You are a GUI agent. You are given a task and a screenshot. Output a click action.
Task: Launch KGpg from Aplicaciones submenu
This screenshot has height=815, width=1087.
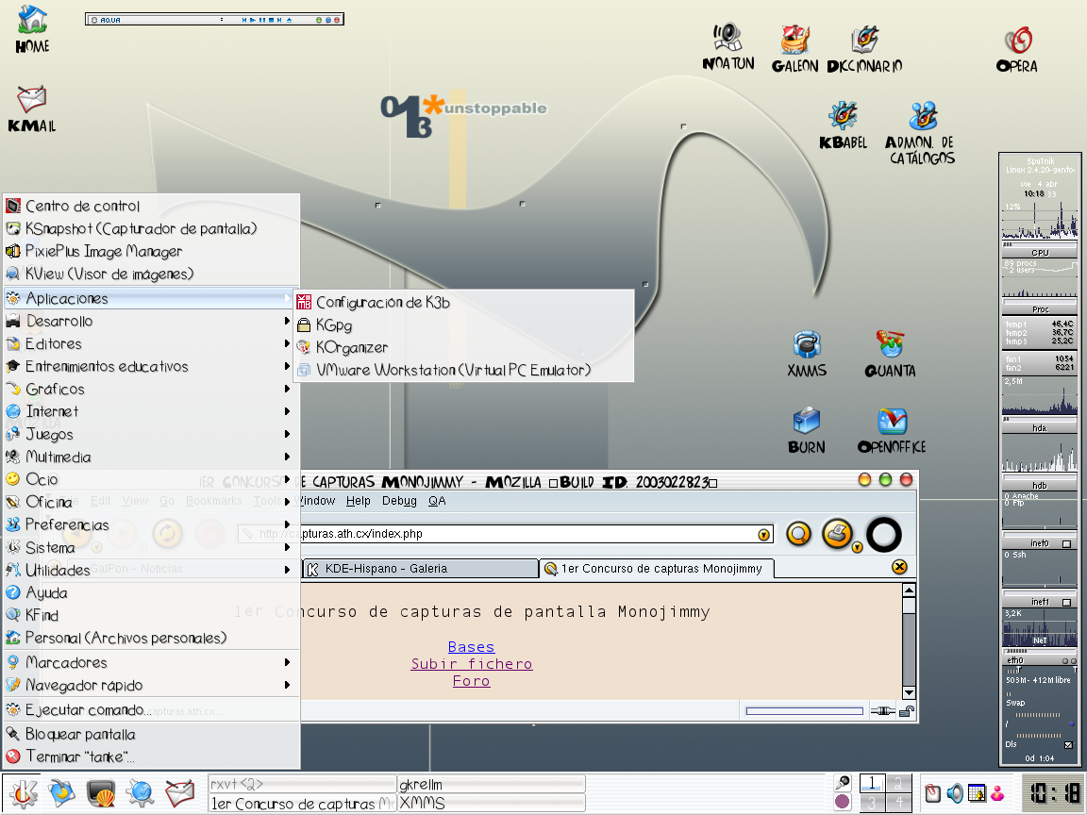(x=464, y=325)
